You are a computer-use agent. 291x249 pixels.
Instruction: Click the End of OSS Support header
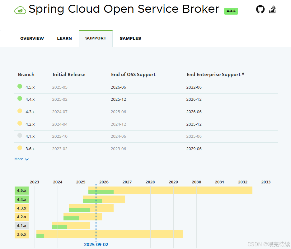(x=133, y=75)
